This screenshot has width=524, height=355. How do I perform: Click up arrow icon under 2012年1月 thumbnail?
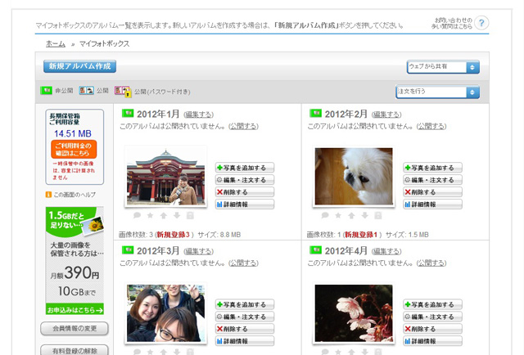tap(164, 215)
